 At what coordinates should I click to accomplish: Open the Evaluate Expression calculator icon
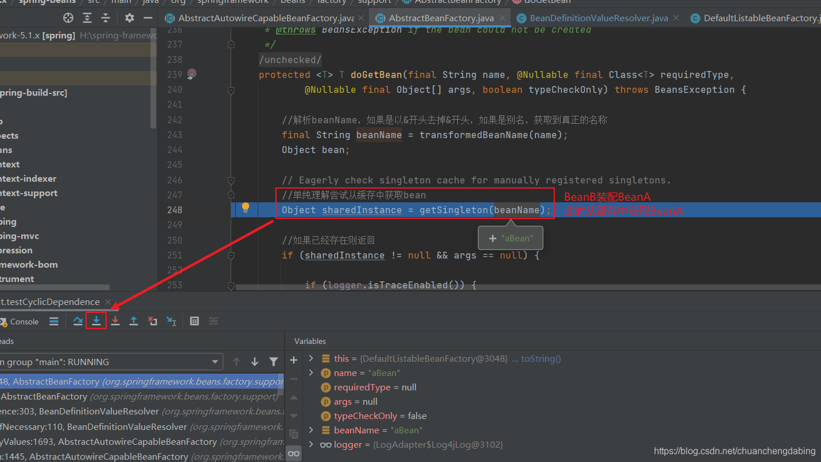[194, 321]
